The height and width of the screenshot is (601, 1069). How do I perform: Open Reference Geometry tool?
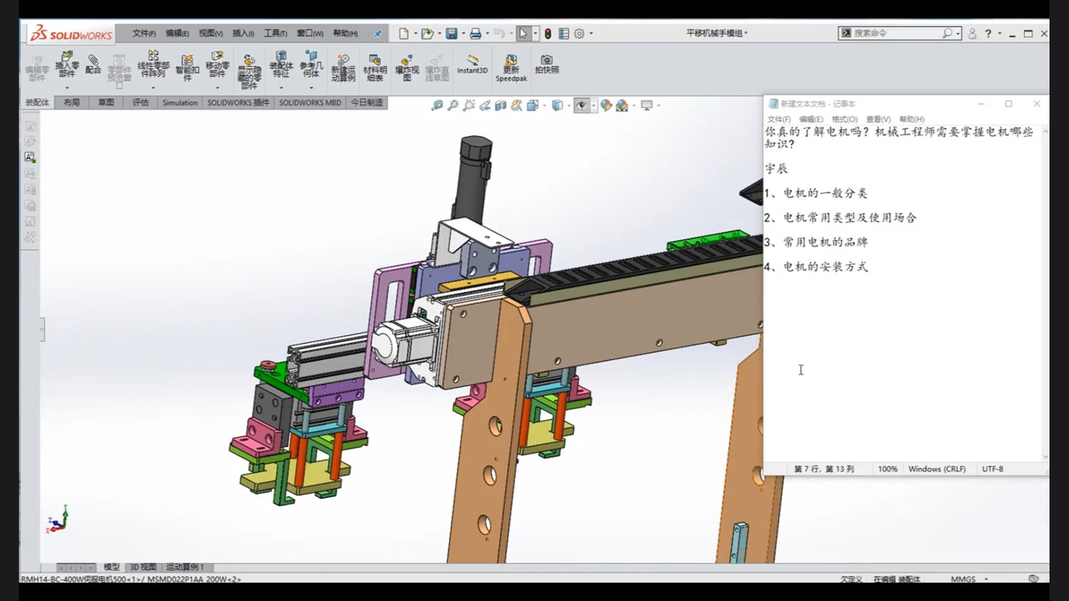click(x=311, y=65)
